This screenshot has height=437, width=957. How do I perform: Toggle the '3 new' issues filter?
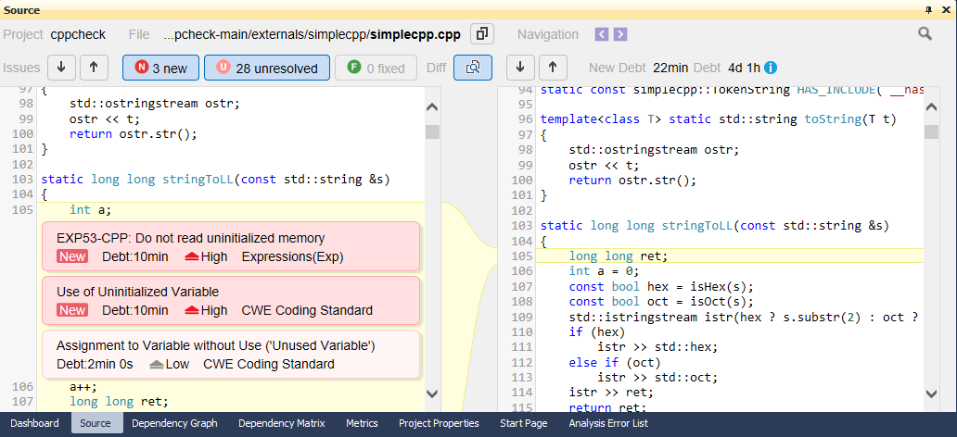point(160,68)
